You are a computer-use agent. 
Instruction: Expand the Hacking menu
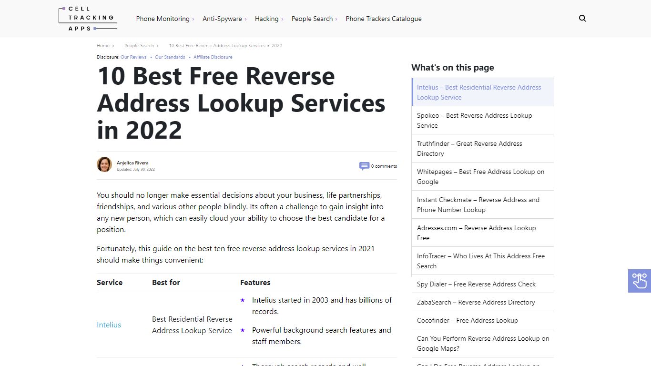269,19
